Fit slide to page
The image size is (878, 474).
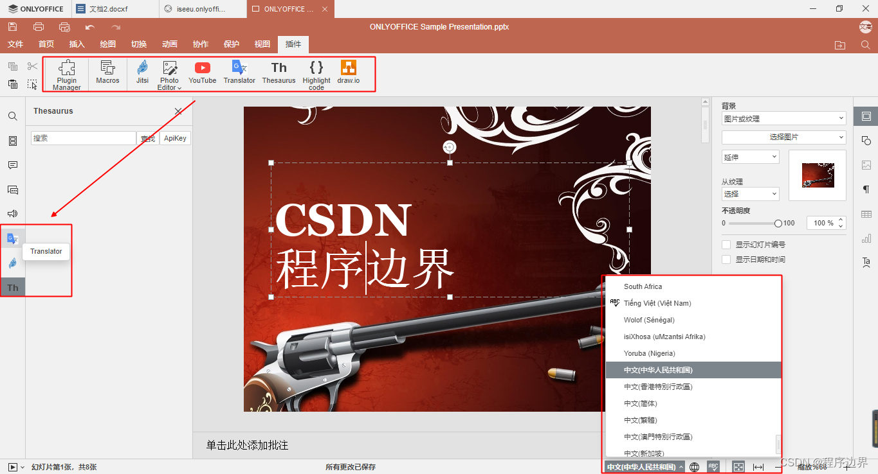coord(738,467)
